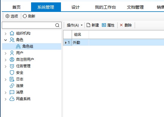164x117 pixels.
Task: Select the 安全 shield icon
Action: [12, 73]
